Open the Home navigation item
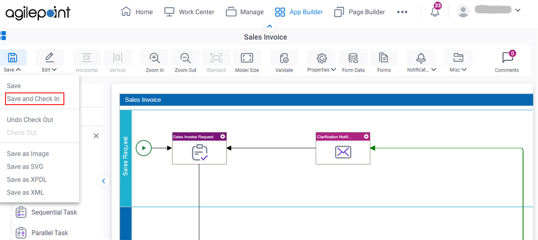538x240 pixels. coord(137,12)
